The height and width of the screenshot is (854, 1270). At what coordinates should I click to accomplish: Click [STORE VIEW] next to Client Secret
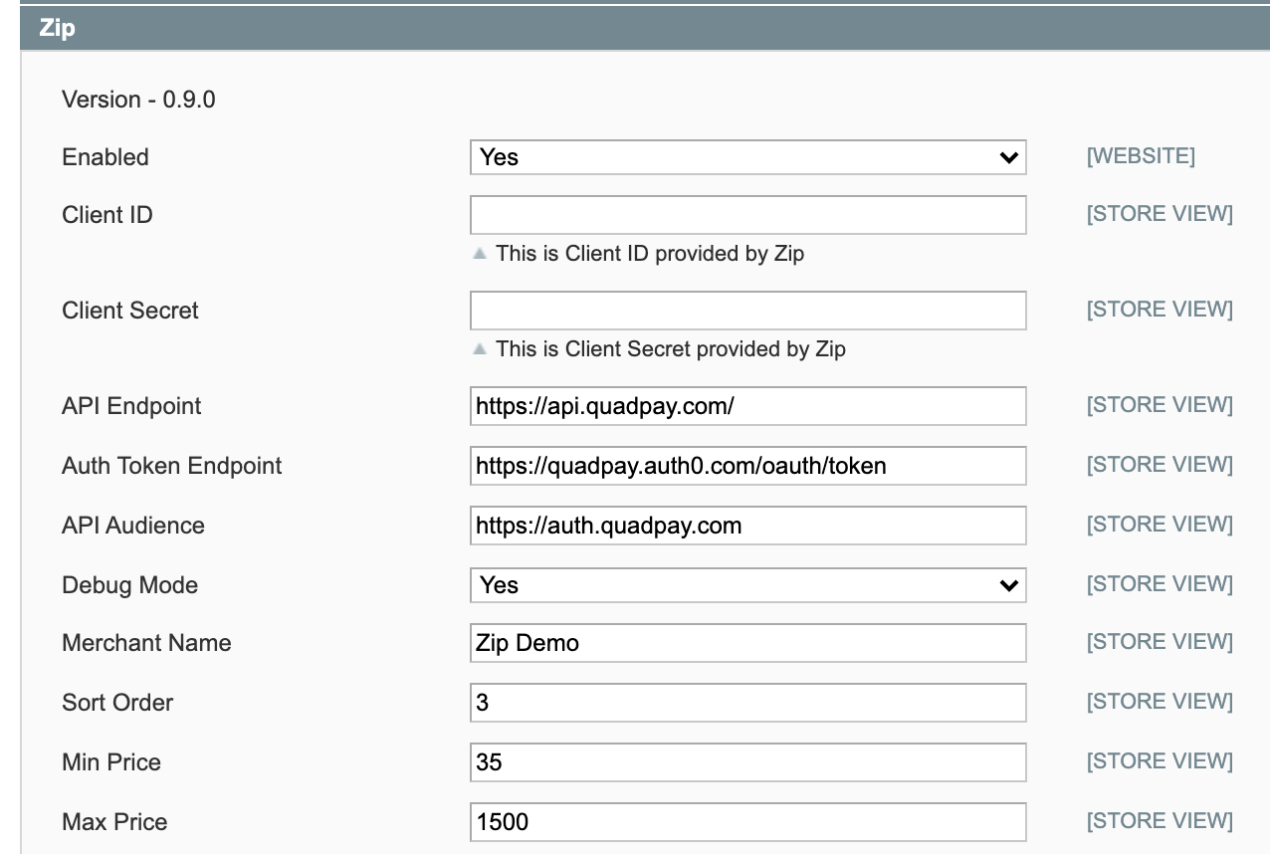(x=1160, y=310)
